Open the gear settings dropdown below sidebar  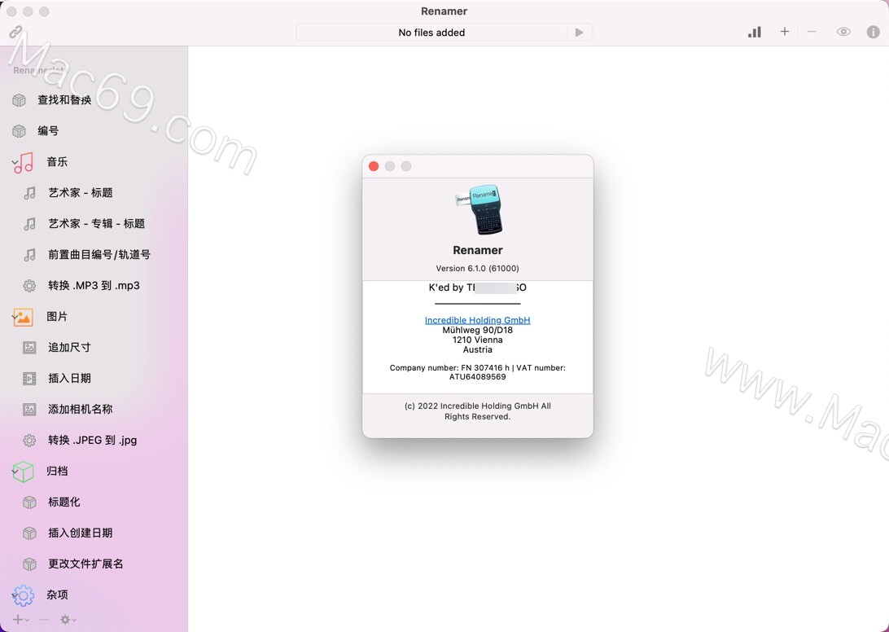[x=65, y=620]
